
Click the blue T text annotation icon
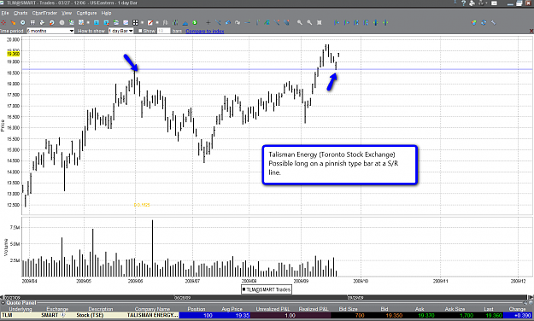click(97, 22)
